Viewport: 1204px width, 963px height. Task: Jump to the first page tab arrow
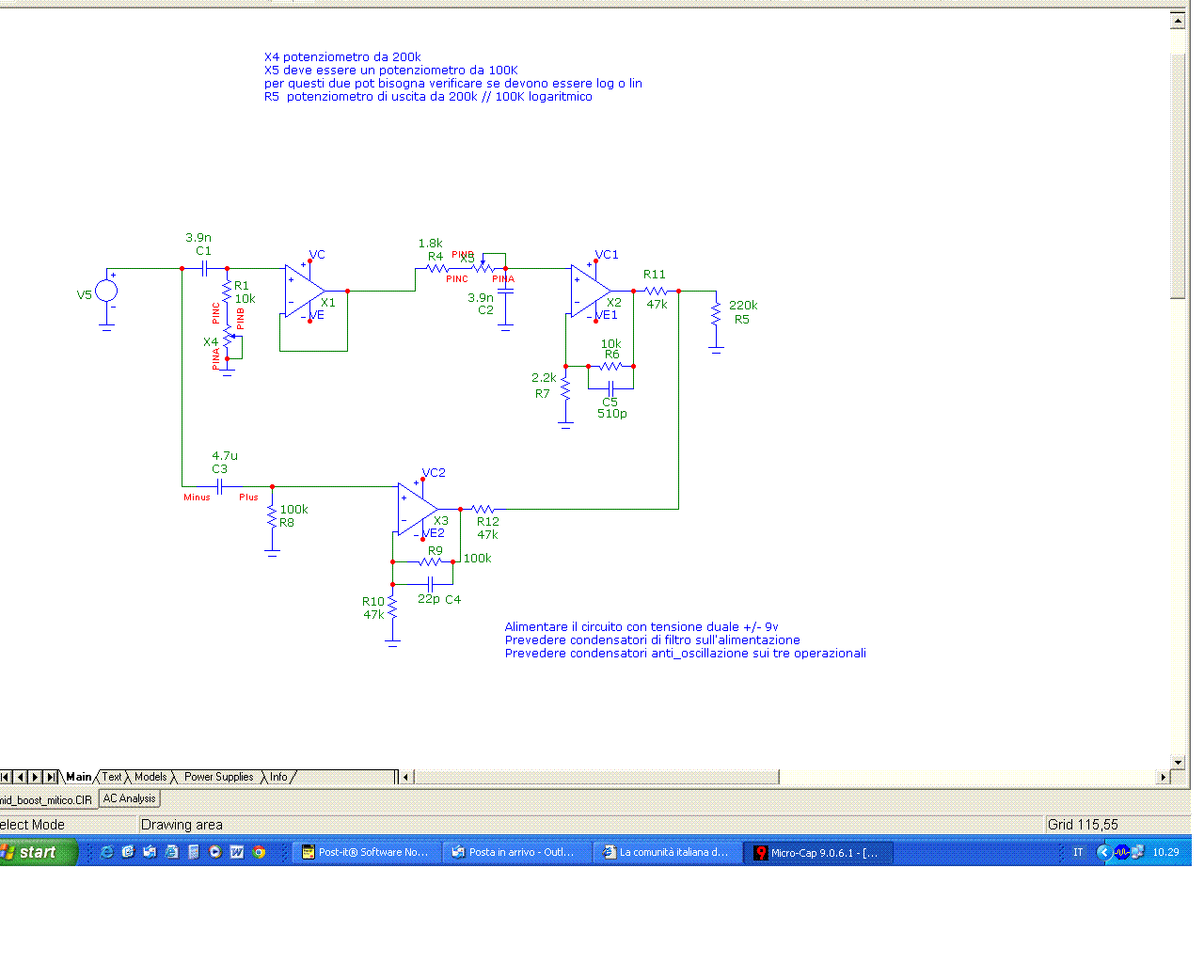(x=6, y=777)
